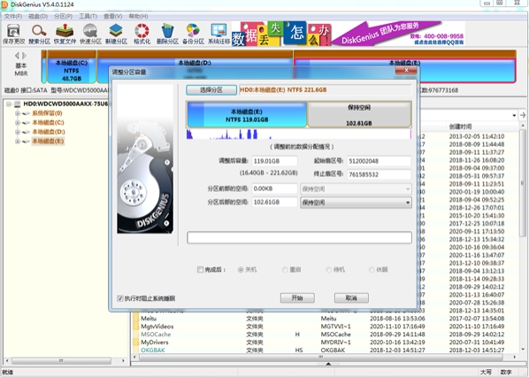Image resolution: width=529 pixels, height=377 pixels.
Task: Click the 快速分区 quick partition icon
Action: 90,34
